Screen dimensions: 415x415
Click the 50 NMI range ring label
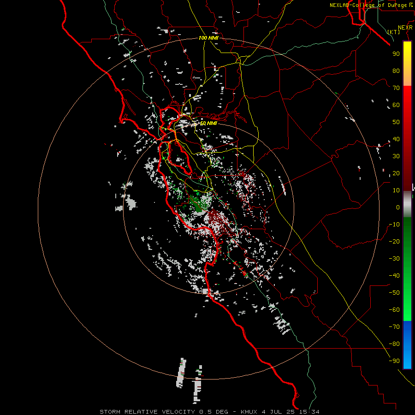click(208, 123)
